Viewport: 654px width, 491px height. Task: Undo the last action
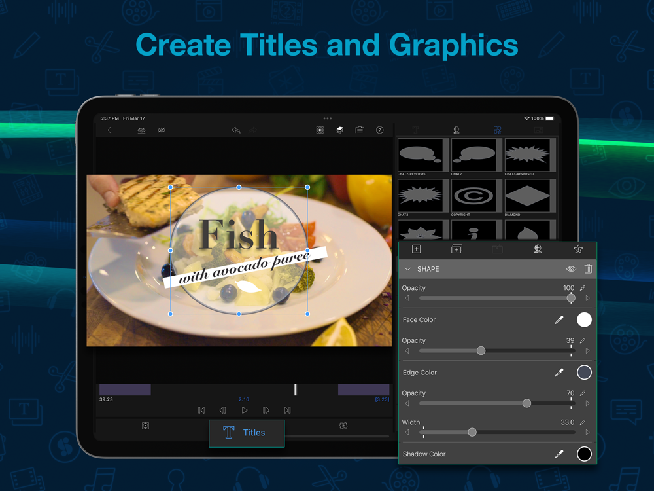(236, 130)
